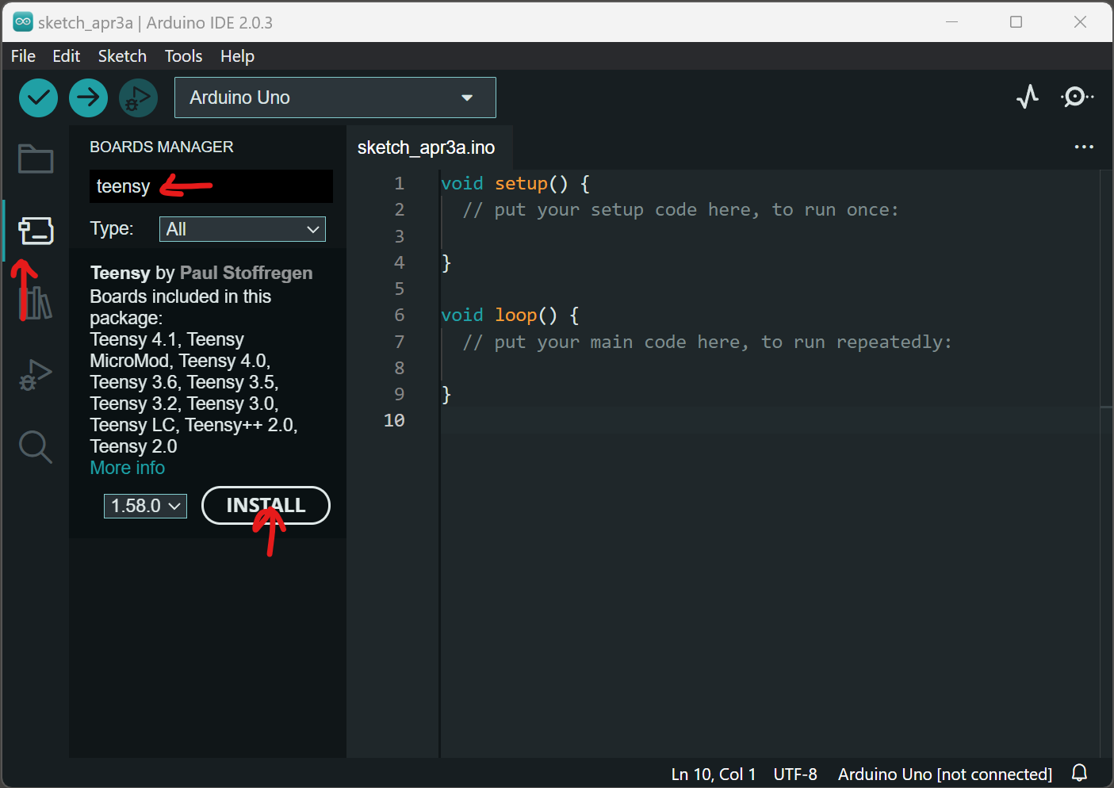Image resolution: width=1114 pixels, height=788 pixels.
Task: Click the Verify checkmark button
Action: 38,98
